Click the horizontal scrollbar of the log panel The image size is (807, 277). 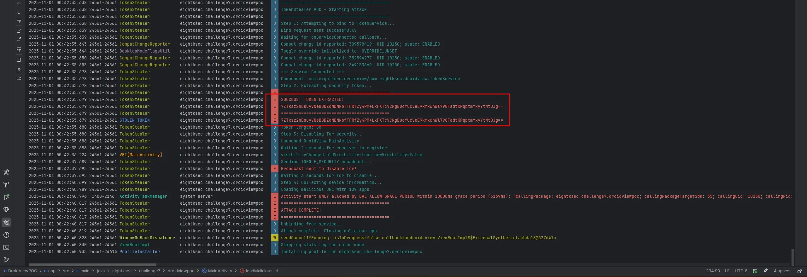[93, 265]
